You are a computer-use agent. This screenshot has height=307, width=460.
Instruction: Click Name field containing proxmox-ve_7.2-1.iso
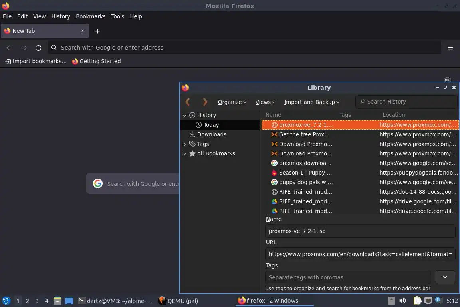[360, 231]
